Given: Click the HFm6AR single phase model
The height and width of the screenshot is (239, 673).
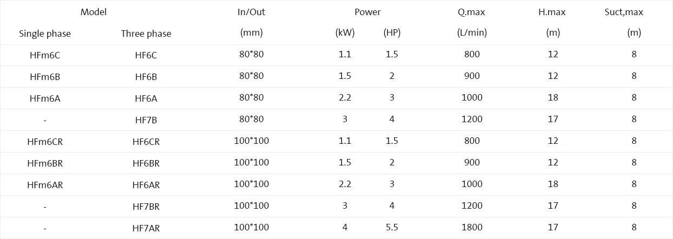Looking at the screenshot, I should pos(45,185).
